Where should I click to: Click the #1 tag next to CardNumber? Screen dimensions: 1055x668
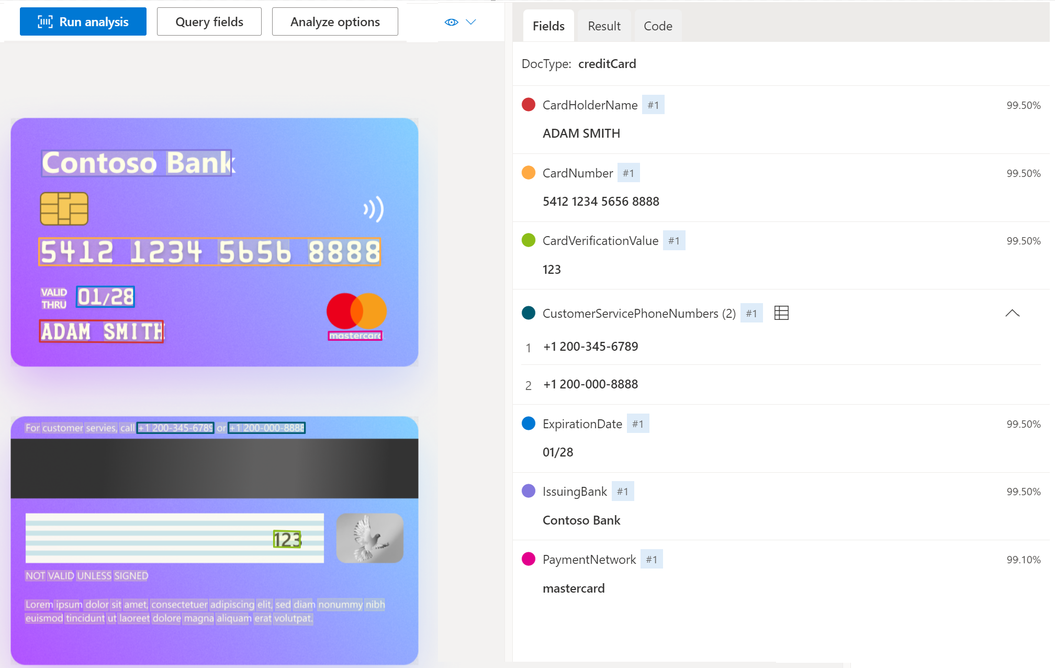(x=628, y=172)
